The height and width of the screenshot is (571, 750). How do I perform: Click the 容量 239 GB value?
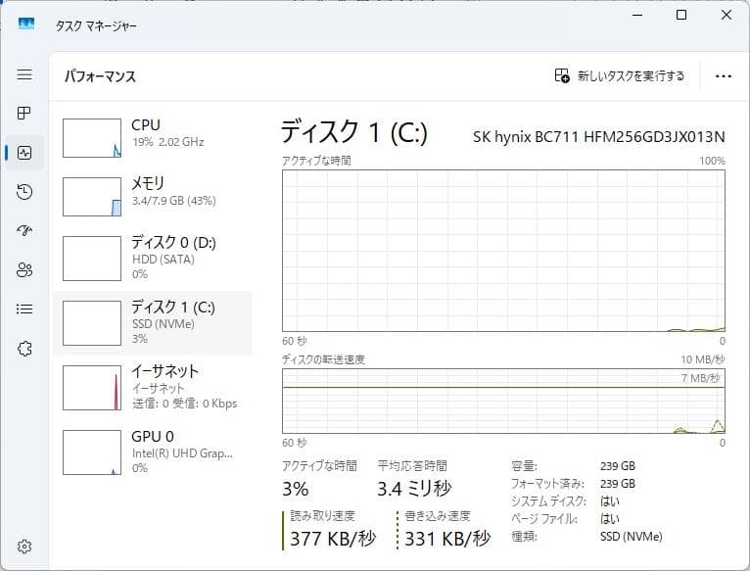coord(618,465)
